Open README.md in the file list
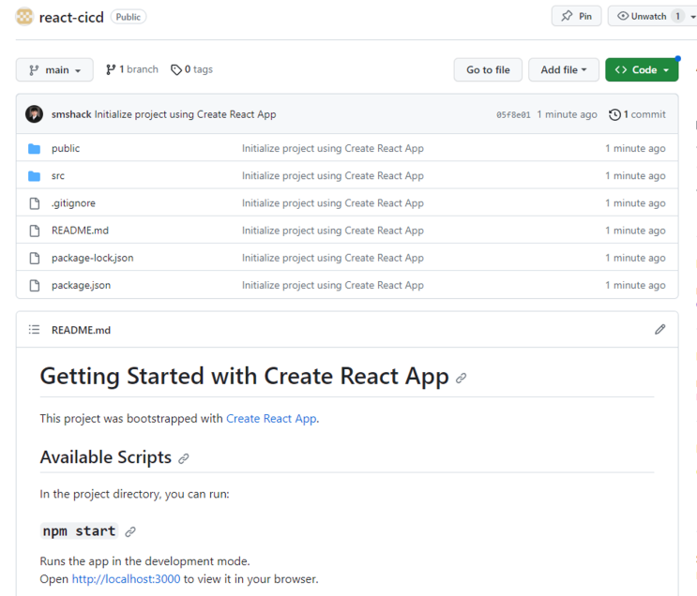The height and width of the screenshot is (596, 697). pyautogui.click(x=80, y=231)
